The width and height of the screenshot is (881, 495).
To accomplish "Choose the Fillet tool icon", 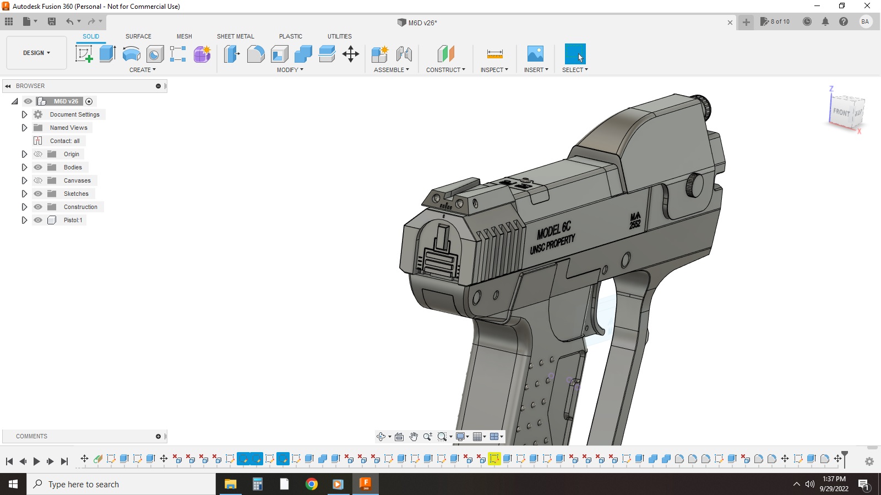I will [255, 54].
